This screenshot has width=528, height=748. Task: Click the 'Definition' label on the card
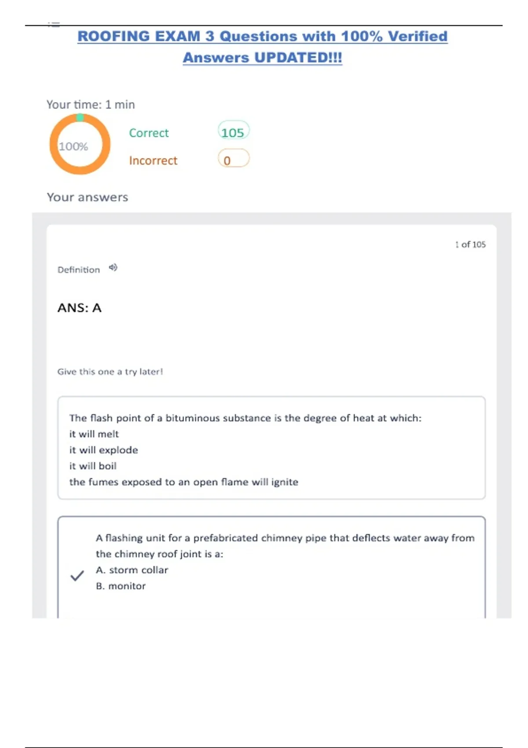(79, 270)
